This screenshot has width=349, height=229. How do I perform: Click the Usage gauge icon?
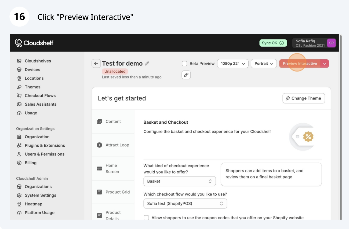click(19, 113)
